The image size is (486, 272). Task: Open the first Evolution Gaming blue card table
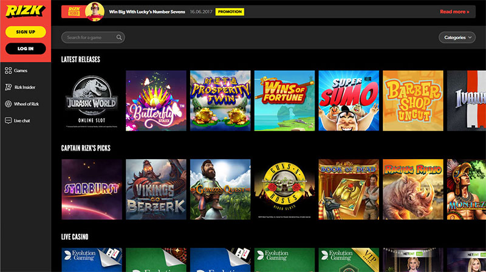point(92,260)
